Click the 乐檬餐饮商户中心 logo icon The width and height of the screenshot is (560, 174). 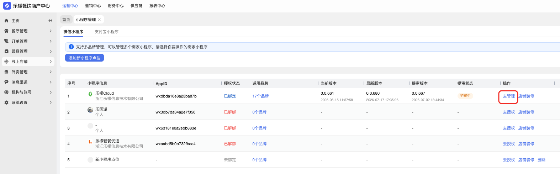(7, 6)
